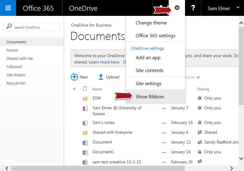
Task: Click people icon in February 26 row
Action: coord(200,161)
